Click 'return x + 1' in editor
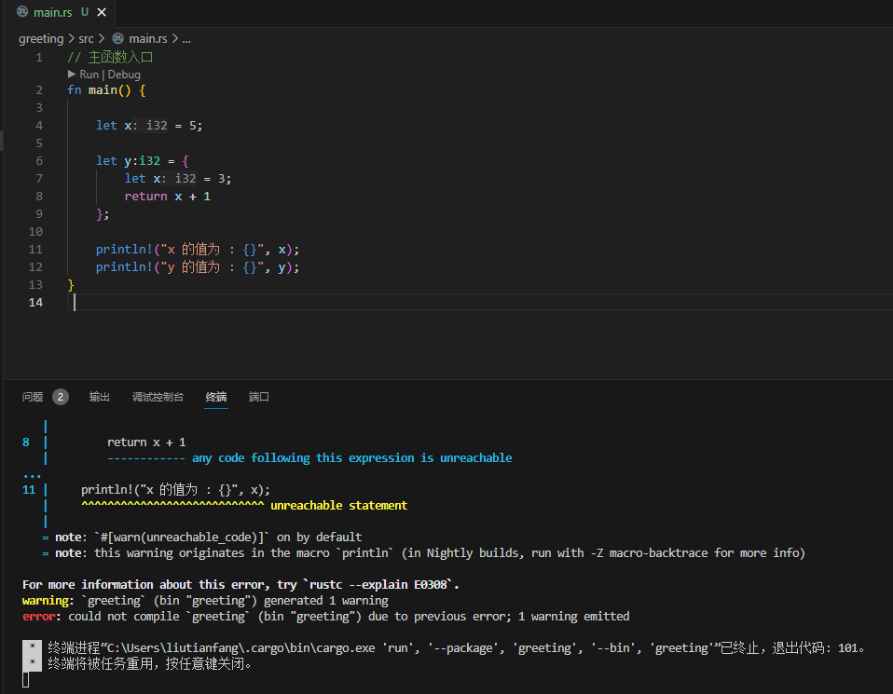The image size is (893, 694). point(168,196)
